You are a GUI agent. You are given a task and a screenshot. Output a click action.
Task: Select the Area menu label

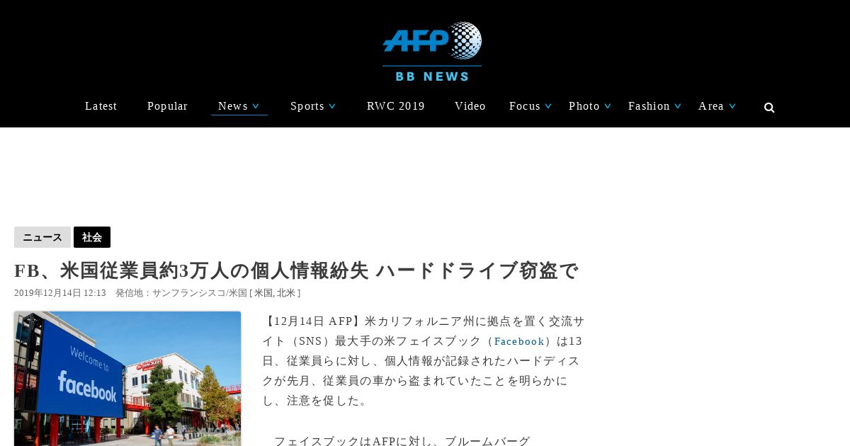point(711,106)
